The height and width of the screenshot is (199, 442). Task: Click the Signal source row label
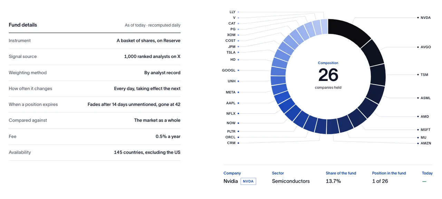22,56
